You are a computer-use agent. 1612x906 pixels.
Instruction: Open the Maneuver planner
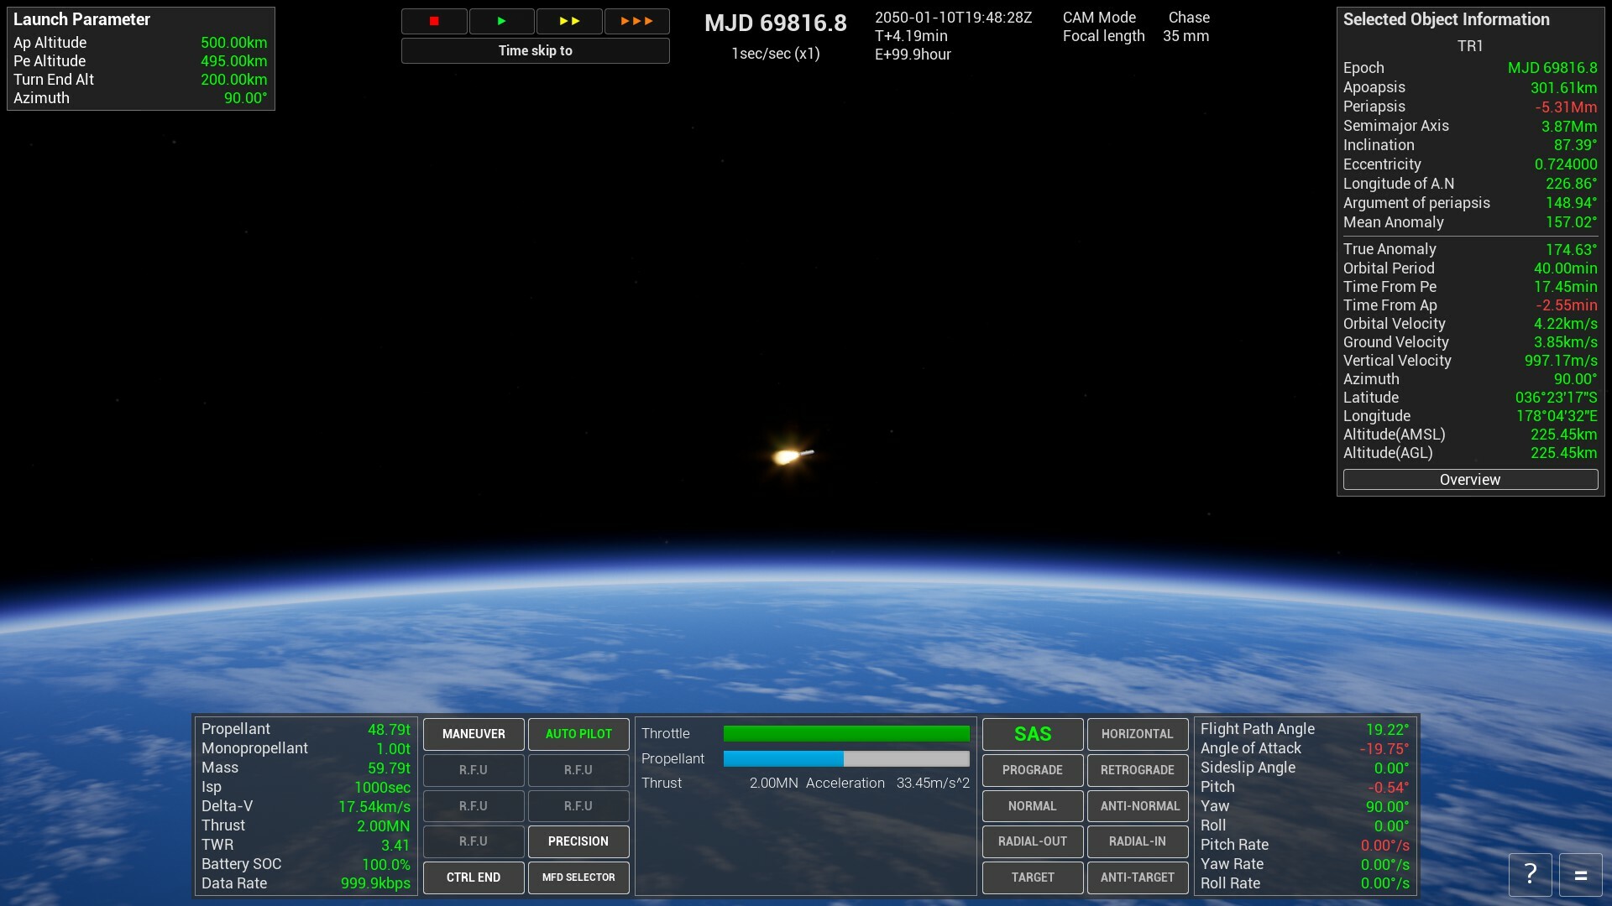click(x=474, y=733)
